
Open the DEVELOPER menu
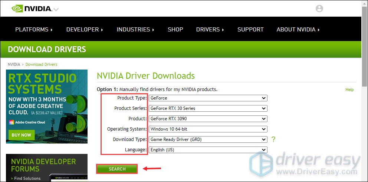(x=85, y=30)
